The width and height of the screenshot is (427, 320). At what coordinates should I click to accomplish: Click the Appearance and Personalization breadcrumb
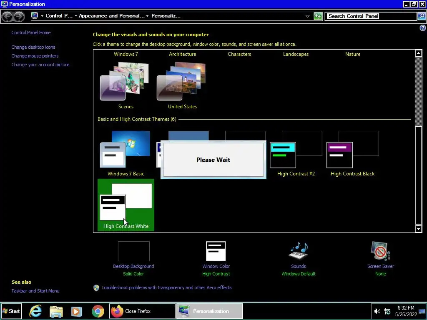click(x=112, y=16)
